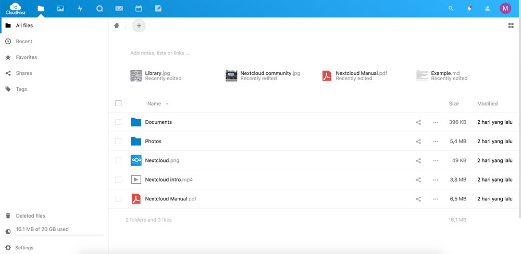
Task: Open the Mail envelope app icon
Action: [119, 9]
